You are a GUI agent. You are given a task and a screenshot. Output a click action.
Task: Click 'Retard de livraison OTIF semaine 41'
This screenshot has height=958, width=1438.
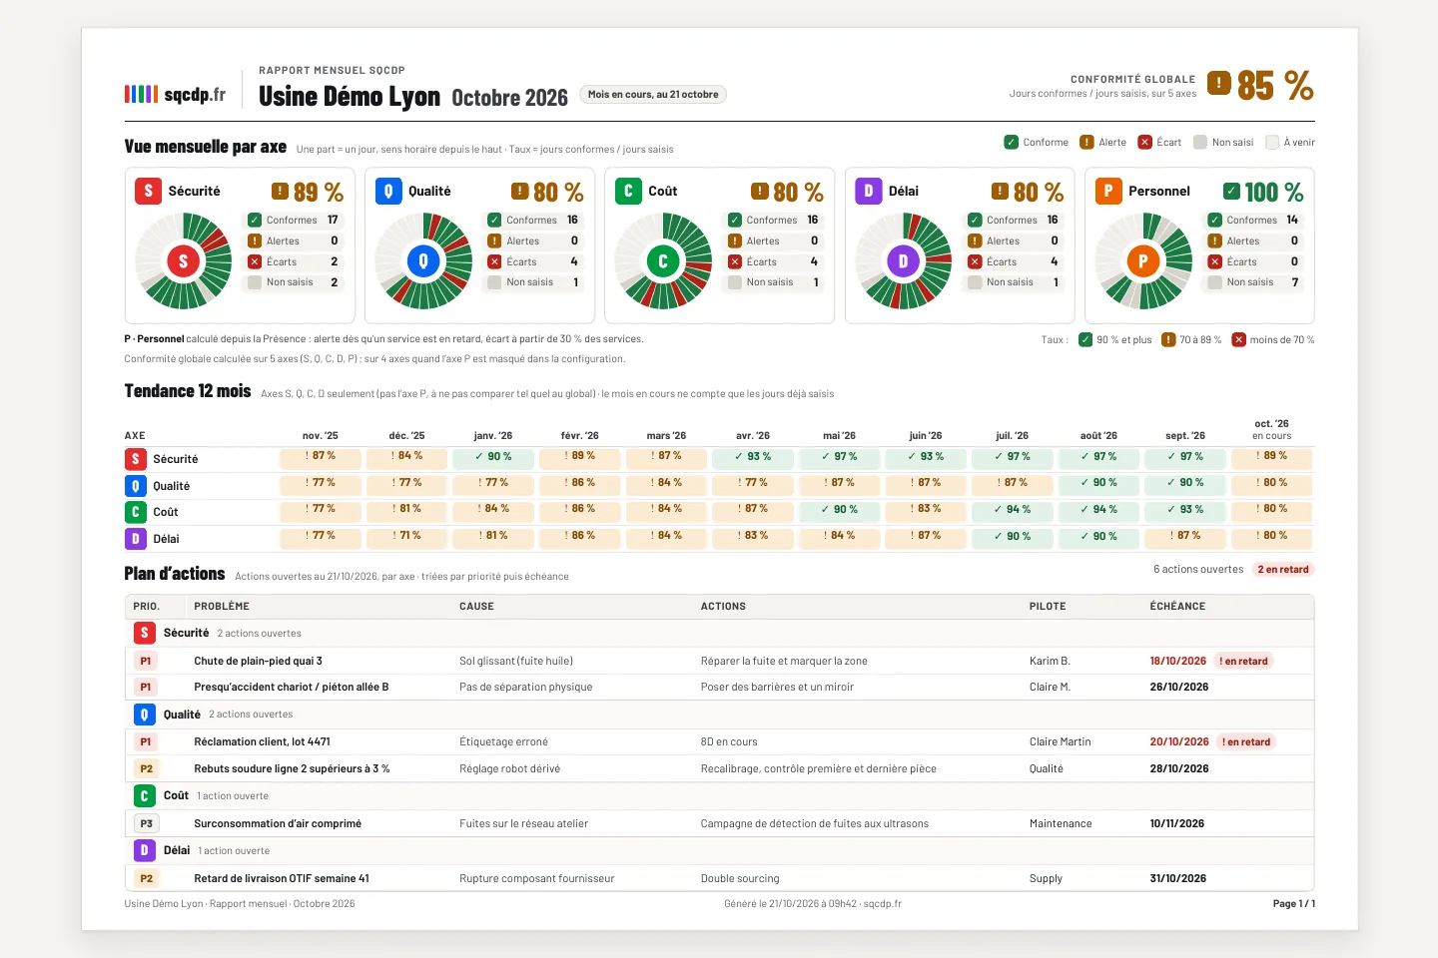[282, 878]
